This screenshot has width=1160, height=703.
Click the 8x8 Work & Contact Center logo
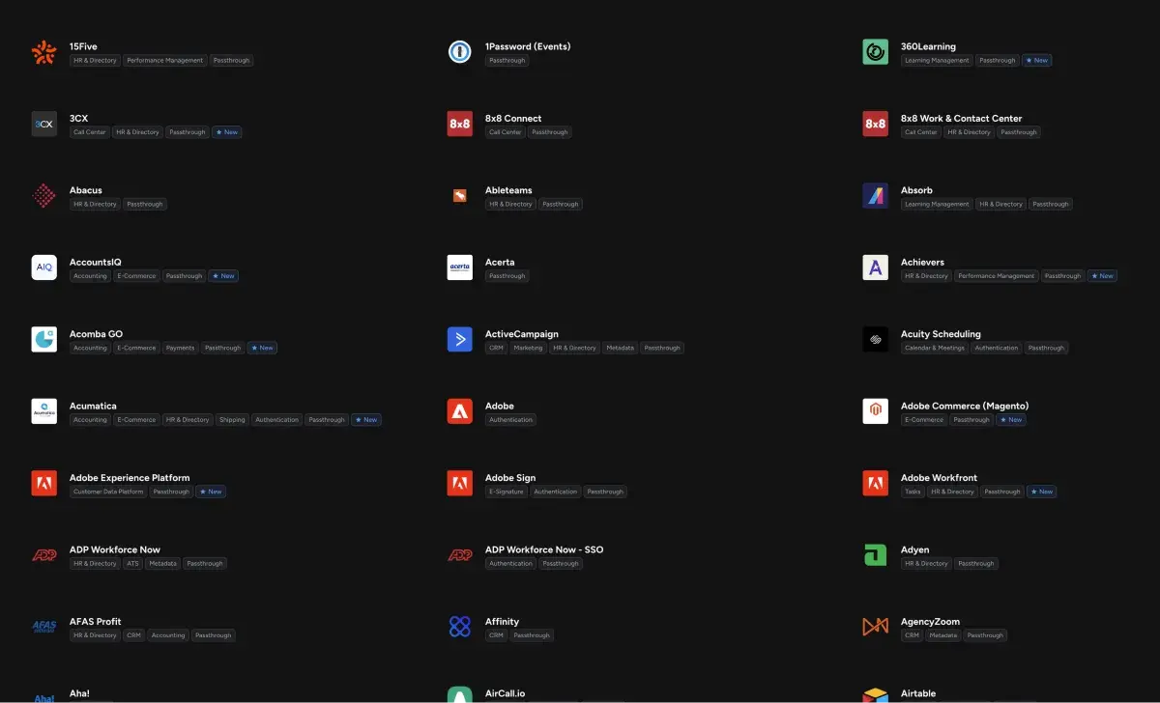coord(876,124)
